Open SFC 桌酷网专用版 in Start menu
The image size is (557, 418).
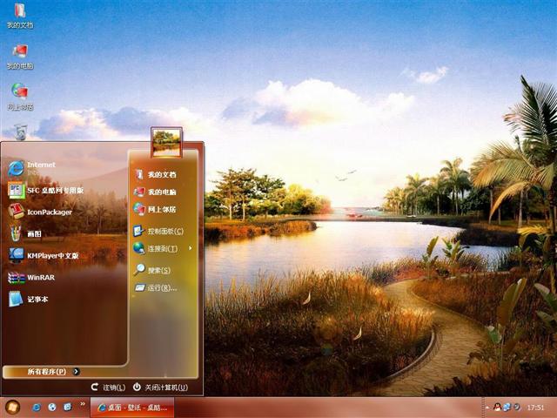[x=46, y=191]
